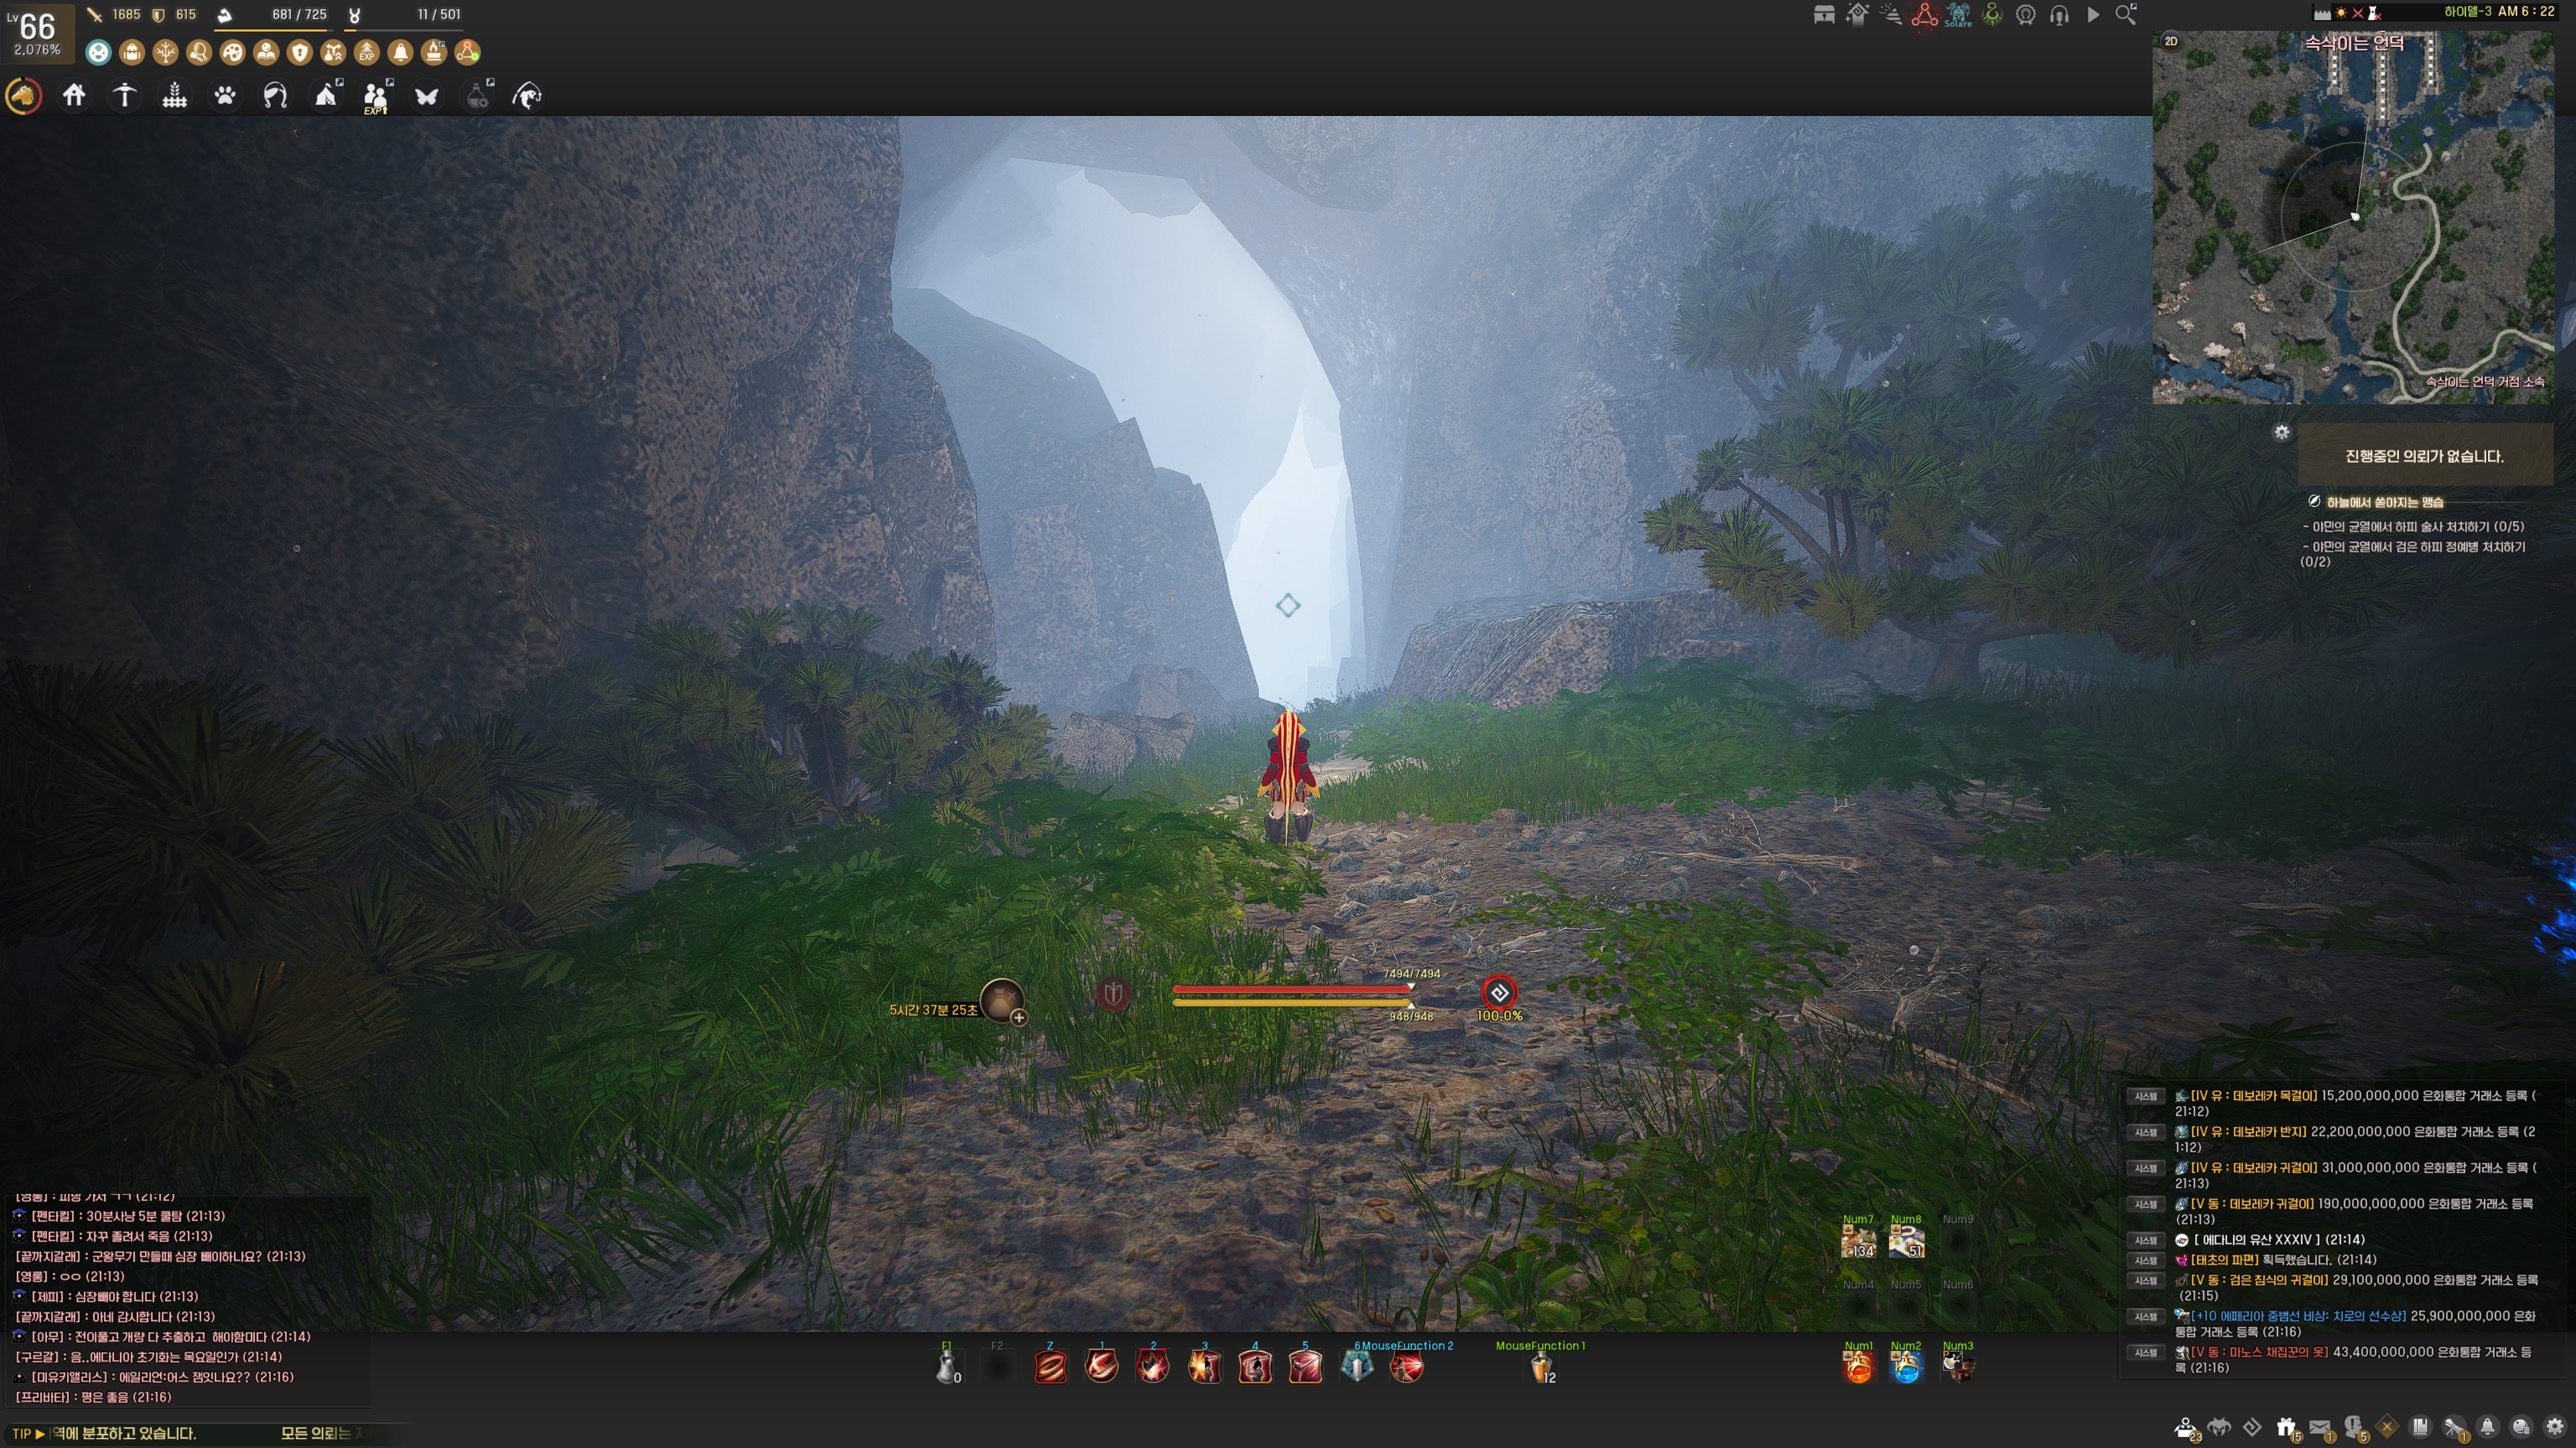Open the garden fence icon
Image resolution: width=2576 pixels, height=1448 pixels.
175,96
